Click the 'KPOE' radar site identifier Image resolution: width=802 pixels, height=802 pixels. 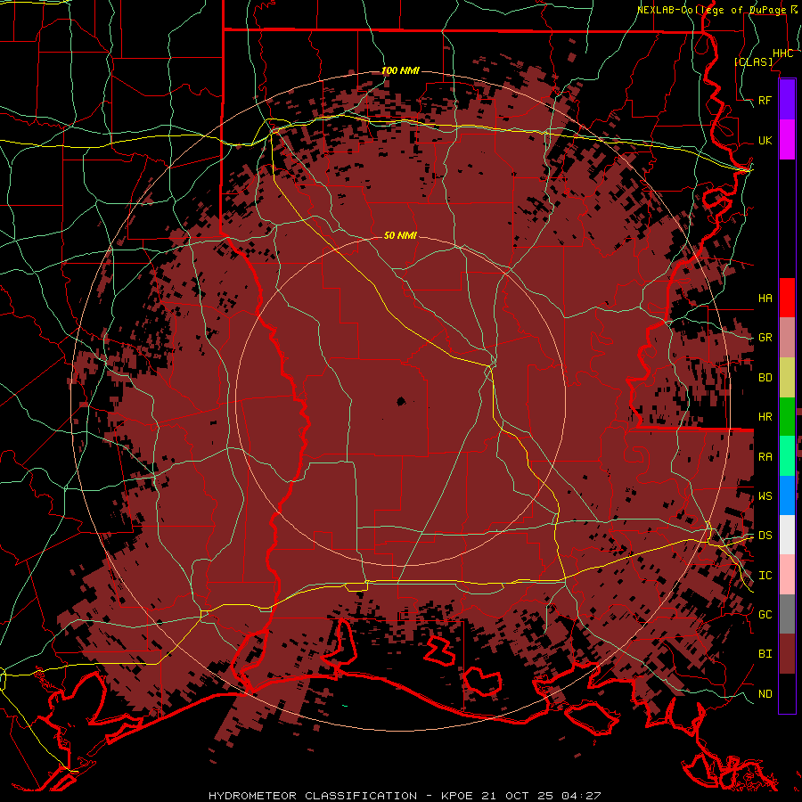coord(456,796)
